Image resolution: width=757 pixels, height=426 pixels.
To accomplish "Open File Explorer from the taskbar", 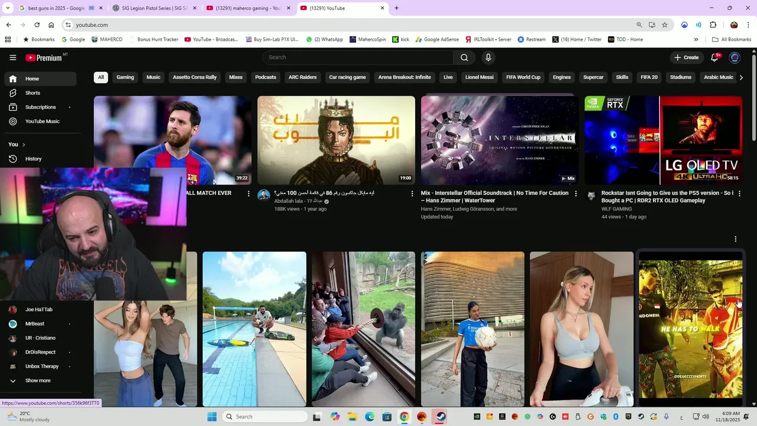I will coord(352,417).
